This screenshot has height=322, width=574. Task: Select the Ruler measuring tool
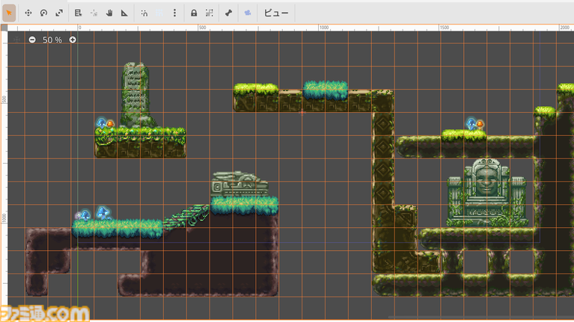[124, 13]
